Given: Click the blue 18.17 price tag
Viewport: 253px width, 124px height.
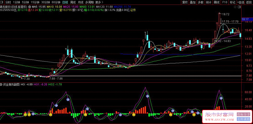Looking at the screenshot, I should click(x=247, y=19).
